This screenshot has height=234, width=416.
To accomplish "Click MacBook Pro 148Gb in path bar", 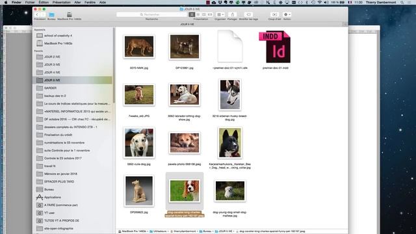I will click(133, 231).
